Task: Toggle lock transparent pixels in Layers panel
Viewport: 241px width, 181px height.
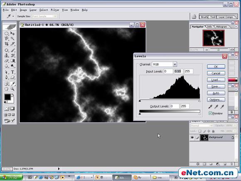Action: [x=199, y=131]
